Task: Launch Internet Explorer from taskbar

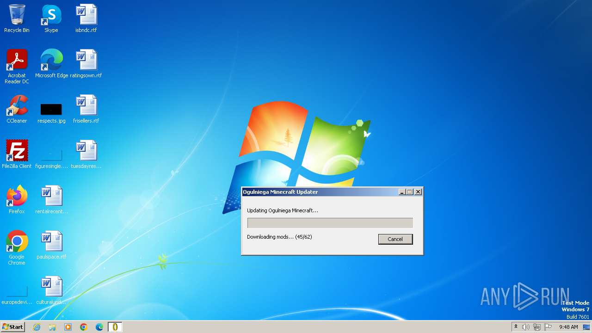Action: 37,327
